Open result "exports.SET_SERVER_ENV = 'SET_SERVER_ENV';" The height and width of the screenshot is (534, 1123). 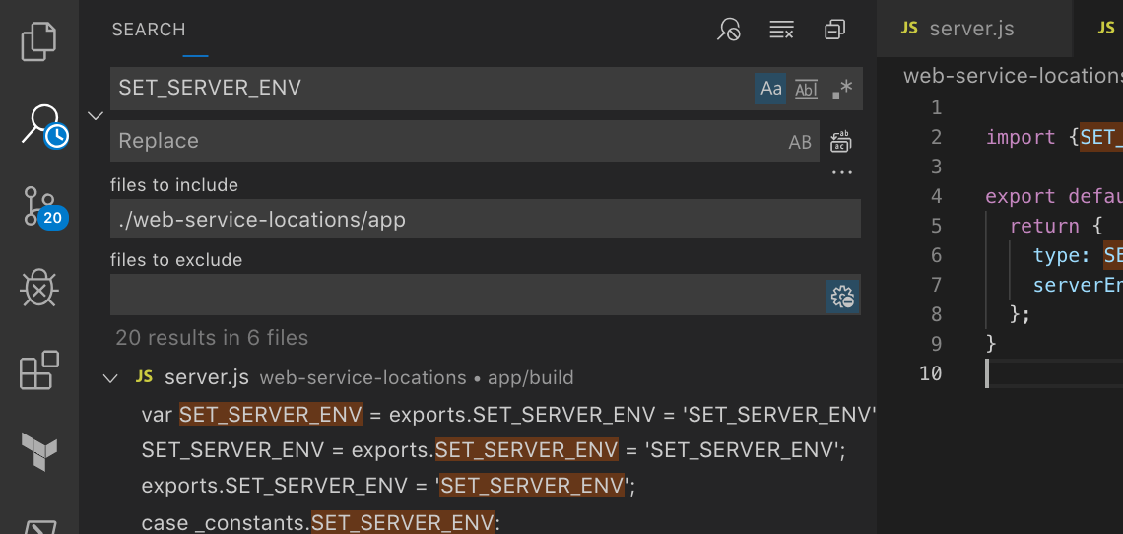coord(388,486)
